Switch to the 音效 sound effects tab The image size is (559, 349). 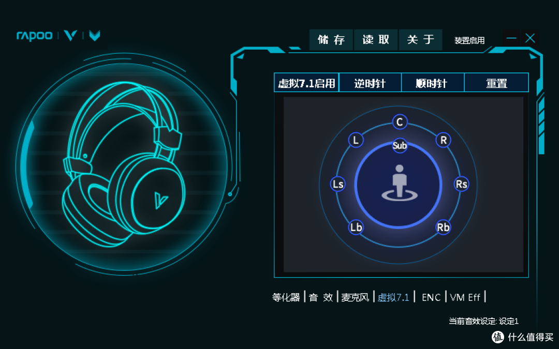coord(321,297)
